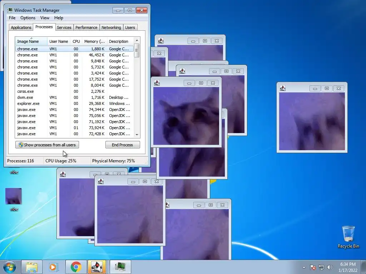Open Google Chrome from the taskbar
Screen dimensions: 366x274
coord(76,267)
